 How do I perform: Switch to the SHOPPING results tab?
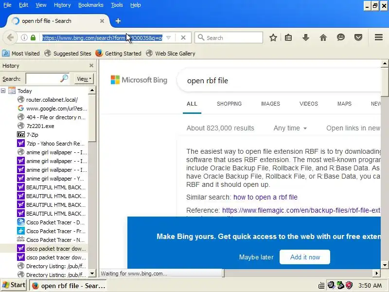(229, 104)
